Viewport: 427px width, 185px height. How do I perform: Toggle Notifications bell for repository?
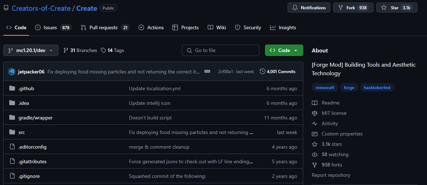[x=309, y=8]
